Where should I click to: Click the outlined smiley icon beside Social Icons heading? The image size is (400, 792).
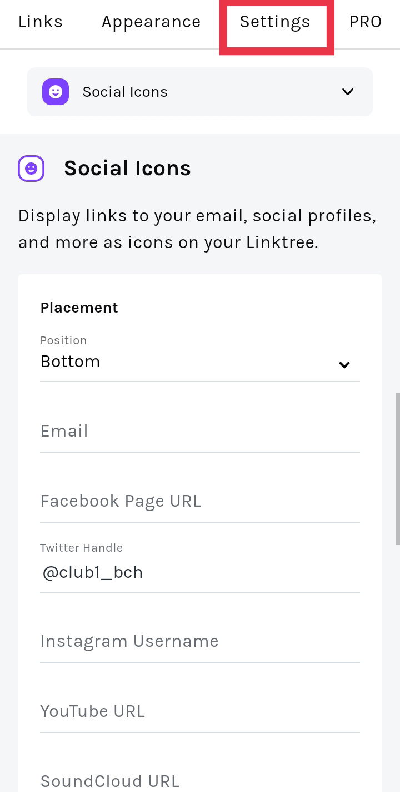pos(31,169)
